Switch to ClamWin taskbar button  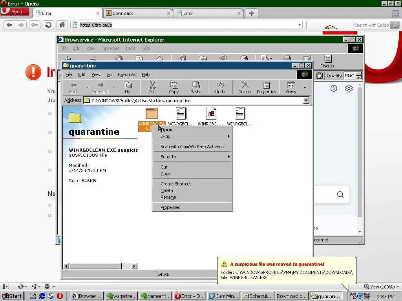tap(223, 296)
